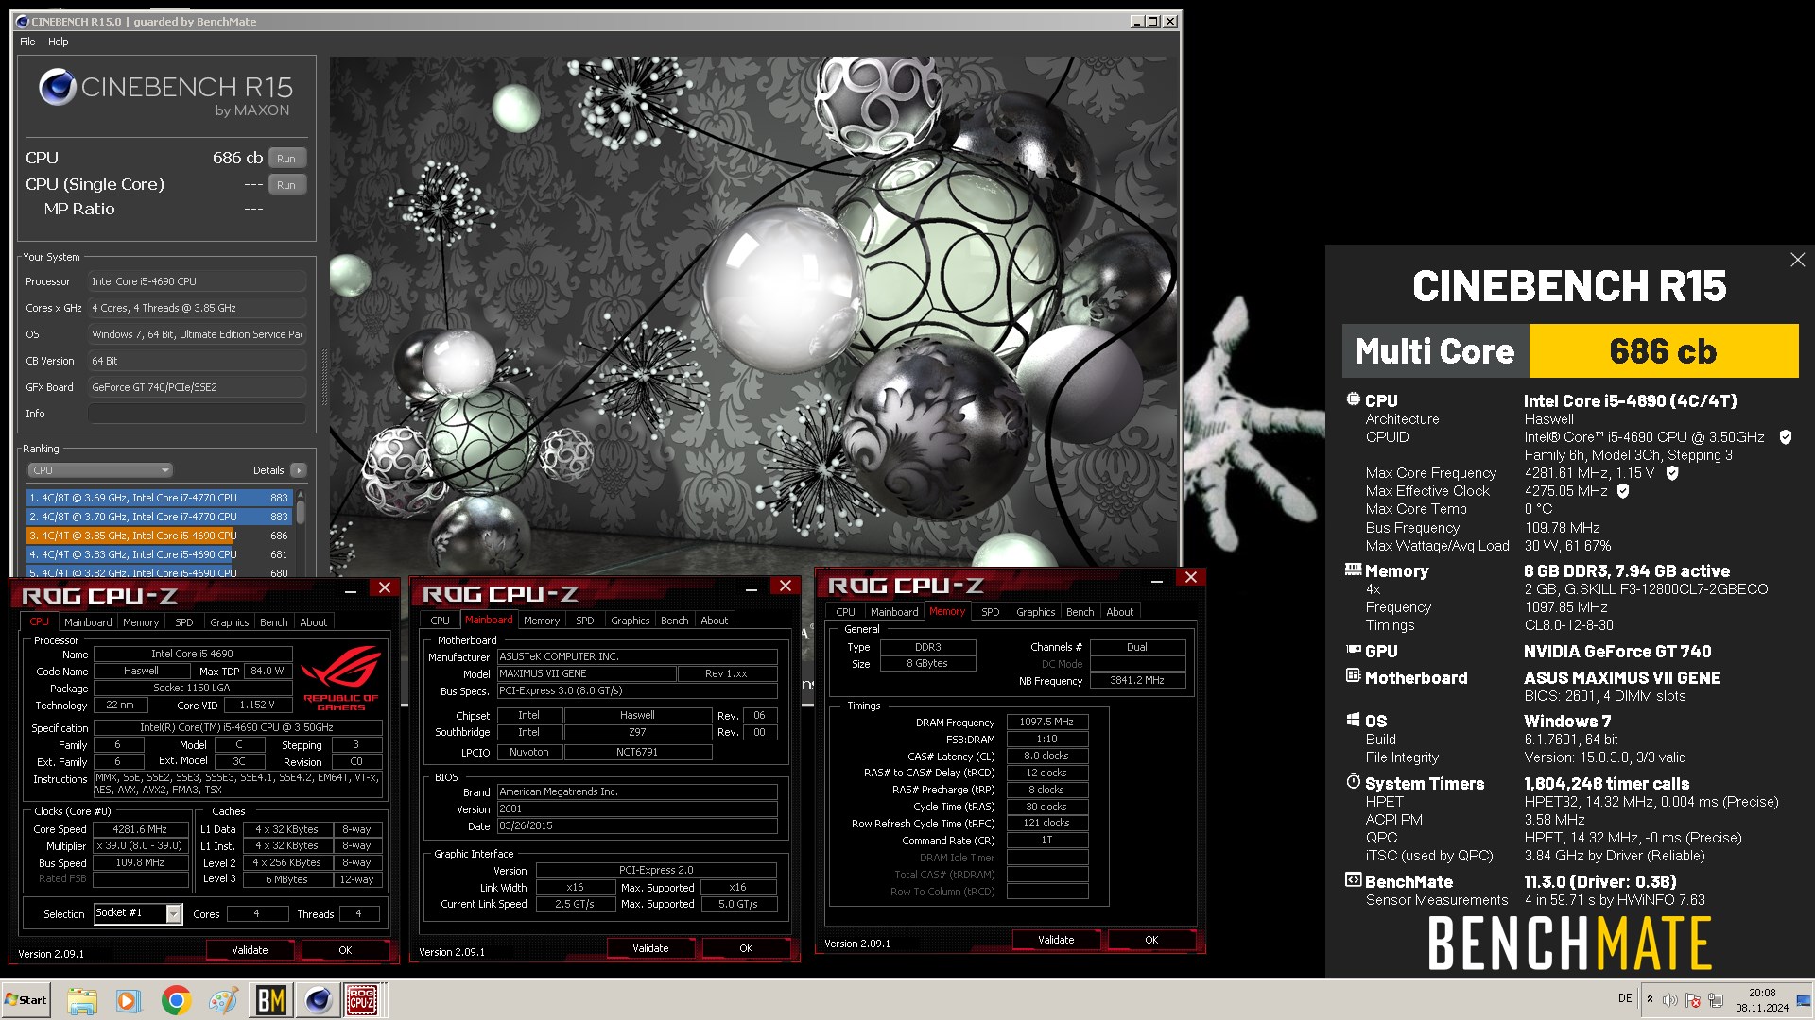Run the CPU Single Core benchmark
The image size is (1815, 1020).
tap(286, 185)
